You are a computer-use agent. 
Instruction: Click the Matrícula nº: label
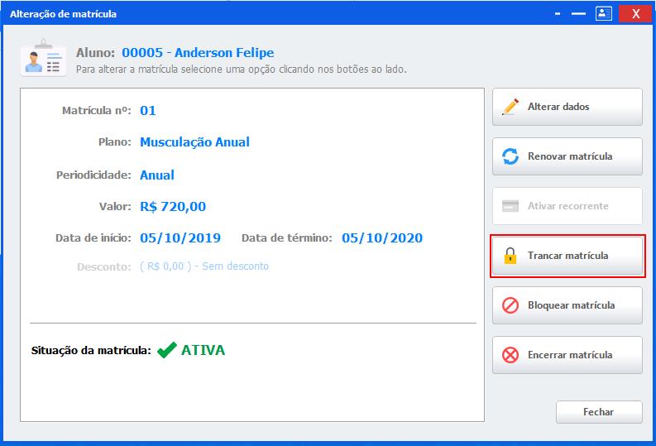(x=97, y=110)
